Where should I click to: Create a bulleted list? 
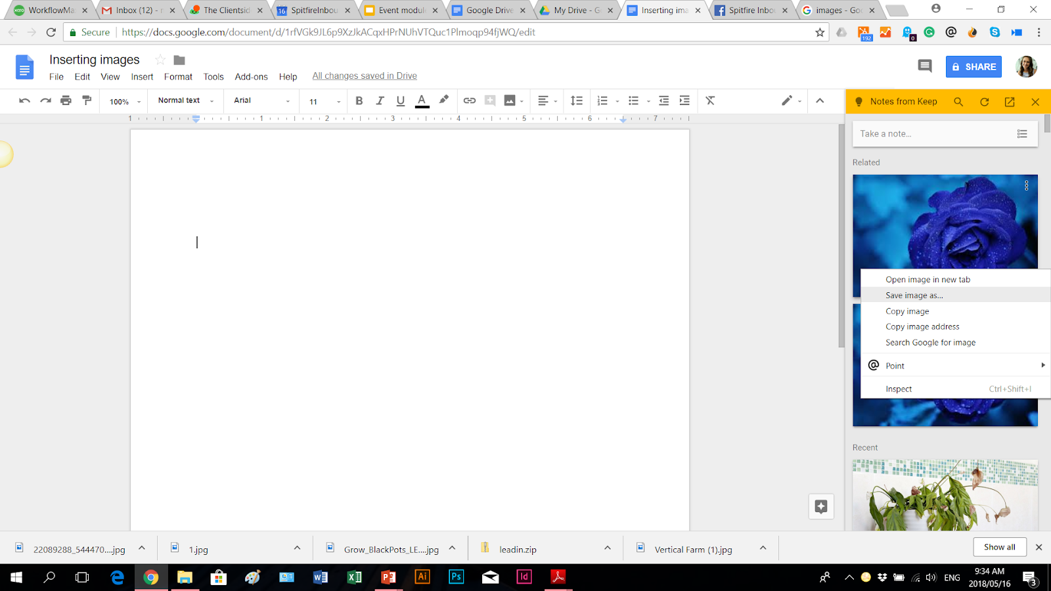(x=633, y=100)
